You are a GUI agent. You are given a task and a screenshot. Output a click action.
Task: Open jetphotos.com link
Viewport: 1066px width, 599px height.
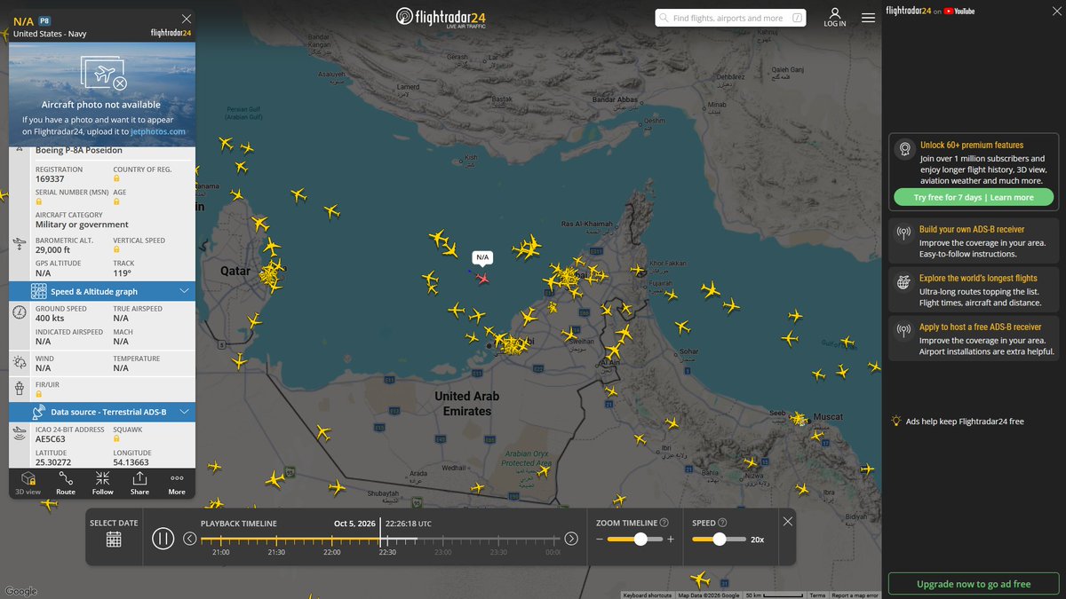(x=158, y=131)
